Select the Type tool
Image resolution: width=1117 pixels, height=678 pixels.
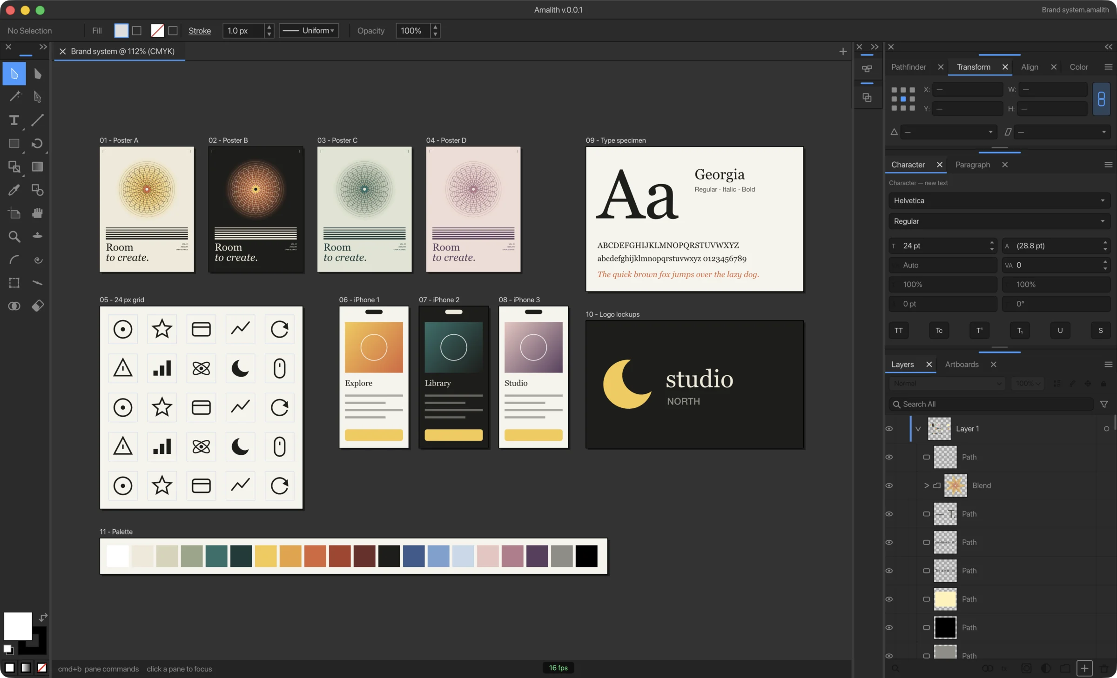(14, 120)
